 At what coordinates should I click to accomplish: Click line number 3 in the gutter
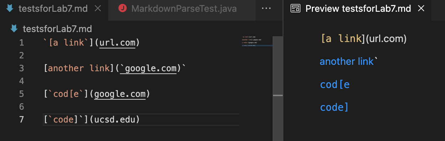point(21,68)
